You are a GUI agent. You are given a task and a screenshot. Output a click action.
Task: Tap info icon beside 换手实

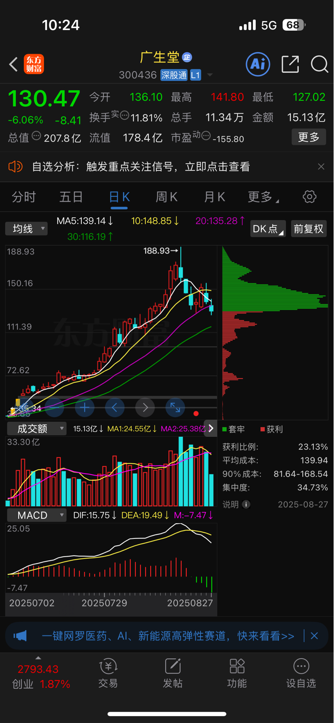pos(124,116)
